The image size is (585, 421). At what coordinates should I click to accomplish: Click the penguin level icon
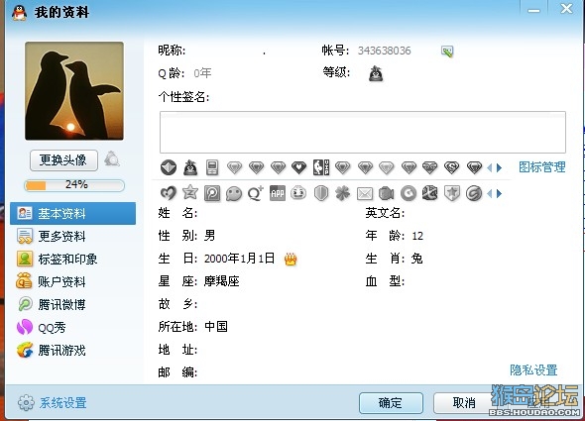coord(376,74)
